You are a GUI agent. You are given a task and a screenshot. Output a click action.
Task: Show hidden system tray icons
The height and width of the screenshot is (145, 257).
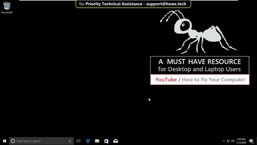(x=224, y=141)
